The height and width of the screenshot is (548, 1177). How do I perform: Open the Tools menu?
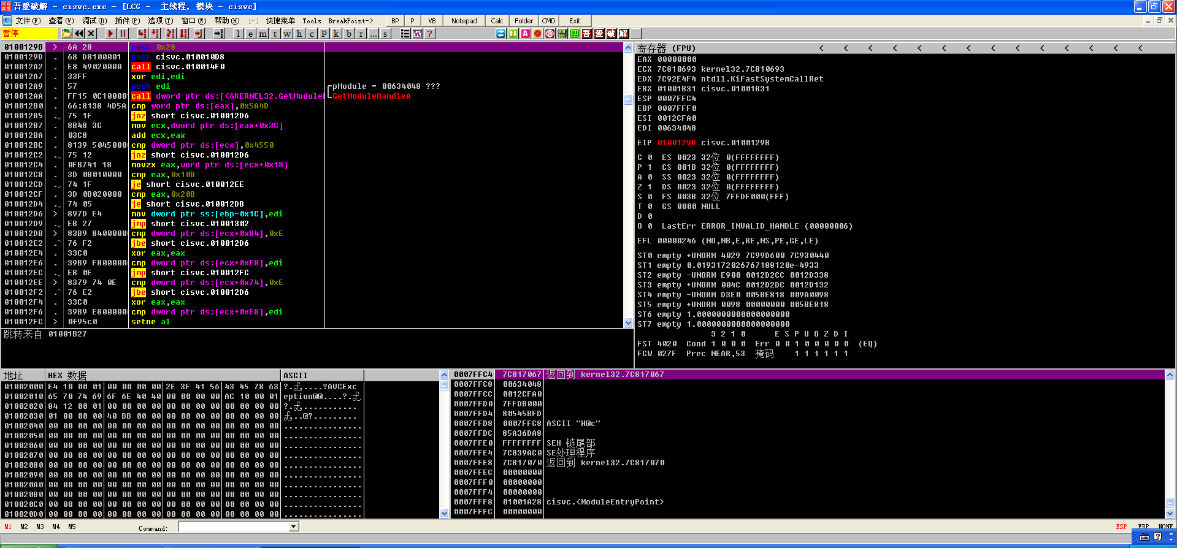pos(312,21)
